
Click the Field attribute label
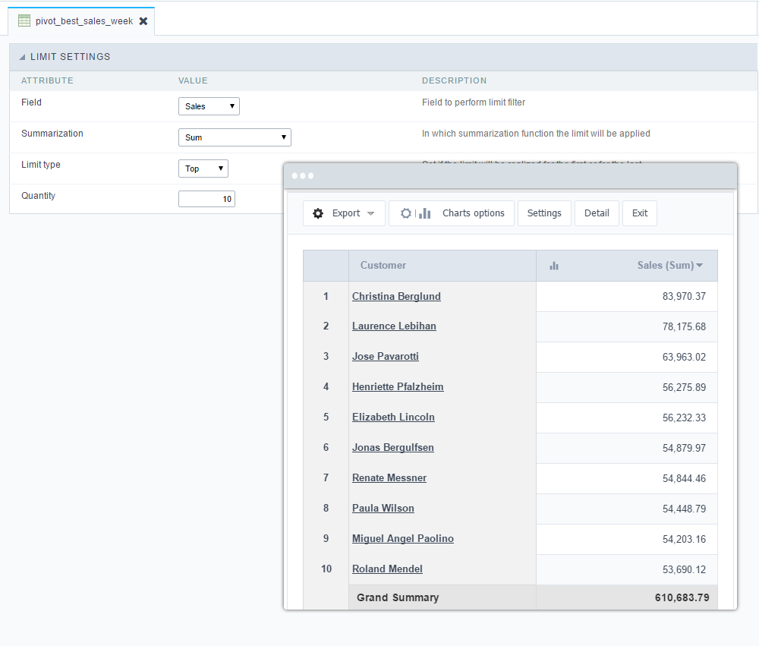[x=31, y=102]
